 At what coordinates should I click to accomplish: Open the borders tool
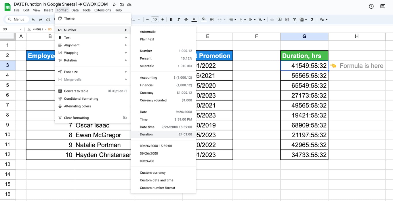(x=212, y=20)
